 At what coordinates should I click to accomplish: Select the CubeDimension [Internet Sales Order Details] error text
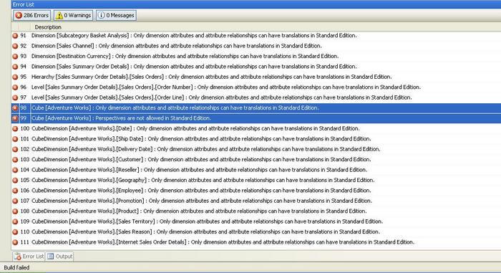tap(223, 242)
